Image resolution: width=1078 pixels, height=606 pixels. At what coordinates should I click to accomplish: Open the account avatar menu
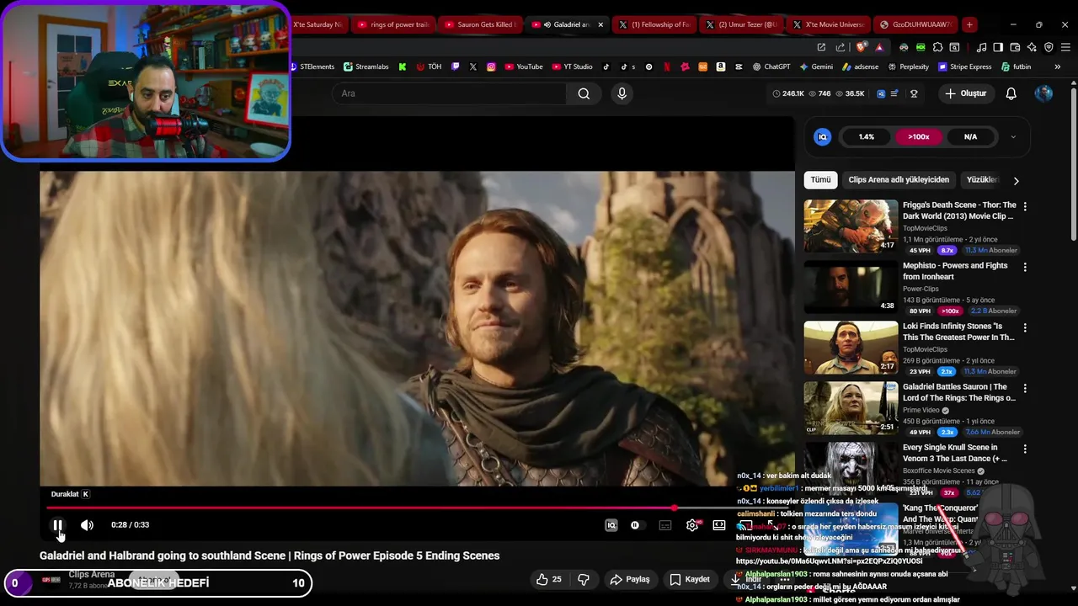(x=1043, y=93)
